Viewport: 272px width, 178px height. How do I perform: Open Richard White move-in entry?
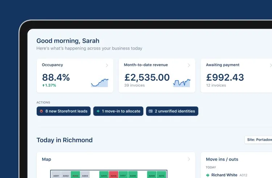(227, 175)
